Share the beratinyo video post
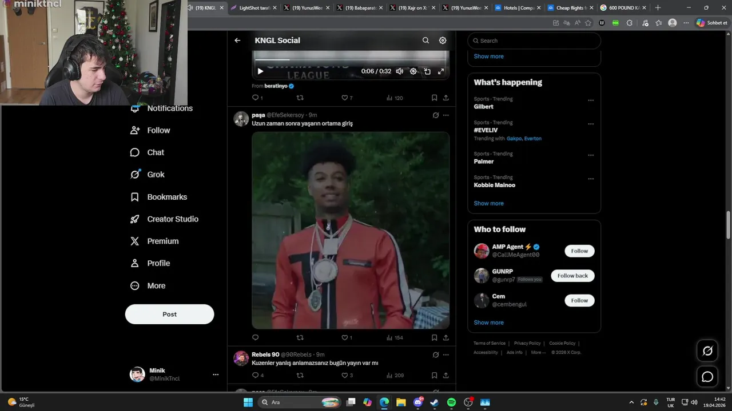732x411 pixels. pyautogui.click(x=445, y=98)
